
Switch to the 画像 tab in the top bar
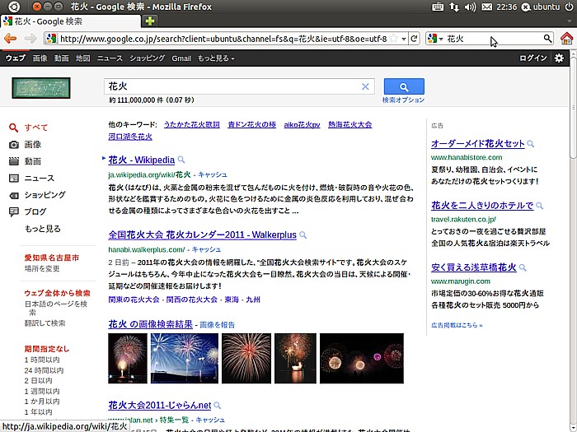pos(40,58)
